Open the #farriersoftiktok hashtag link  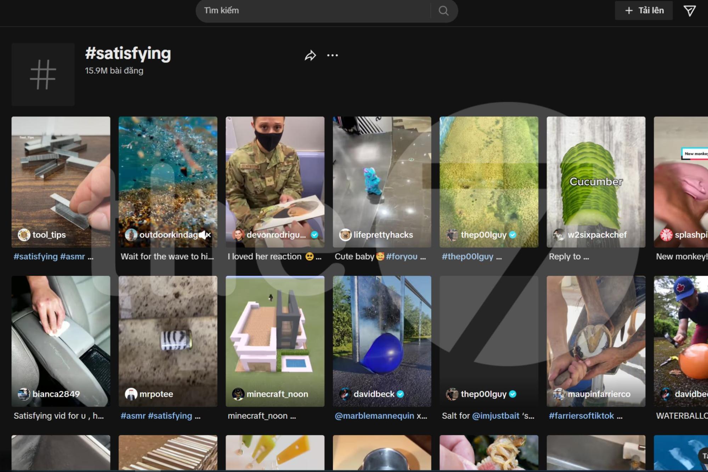pyautogui.click(x=581, y=416)
